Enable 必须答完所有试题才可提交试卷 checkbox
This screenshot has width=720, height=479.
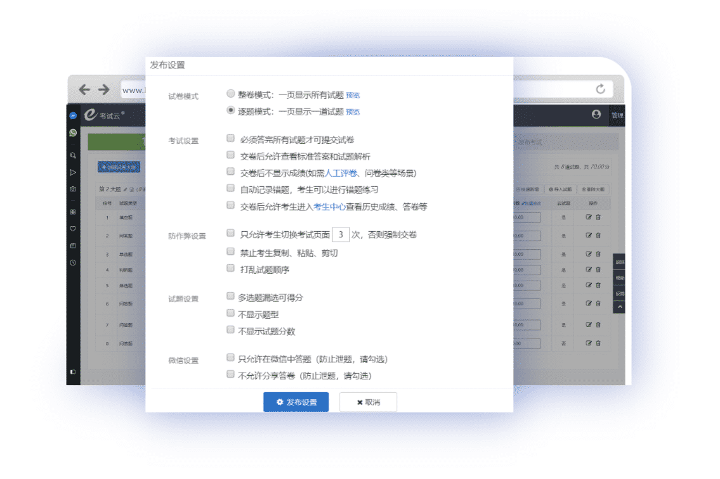231,137
